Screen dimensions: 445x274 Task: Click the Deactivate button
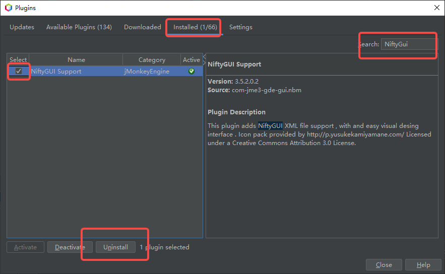[x=70, y=247]
